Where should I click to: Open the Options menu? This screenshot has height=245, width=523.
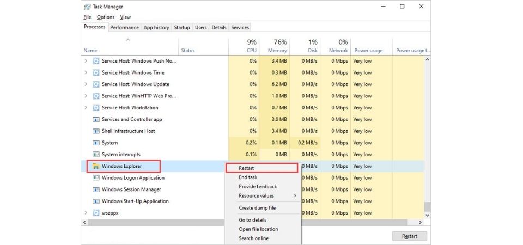[106, 17]
